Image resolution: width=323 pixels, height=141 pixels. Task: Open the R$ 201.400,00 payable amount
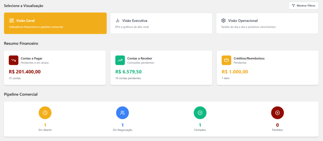[x=25, y=72]
